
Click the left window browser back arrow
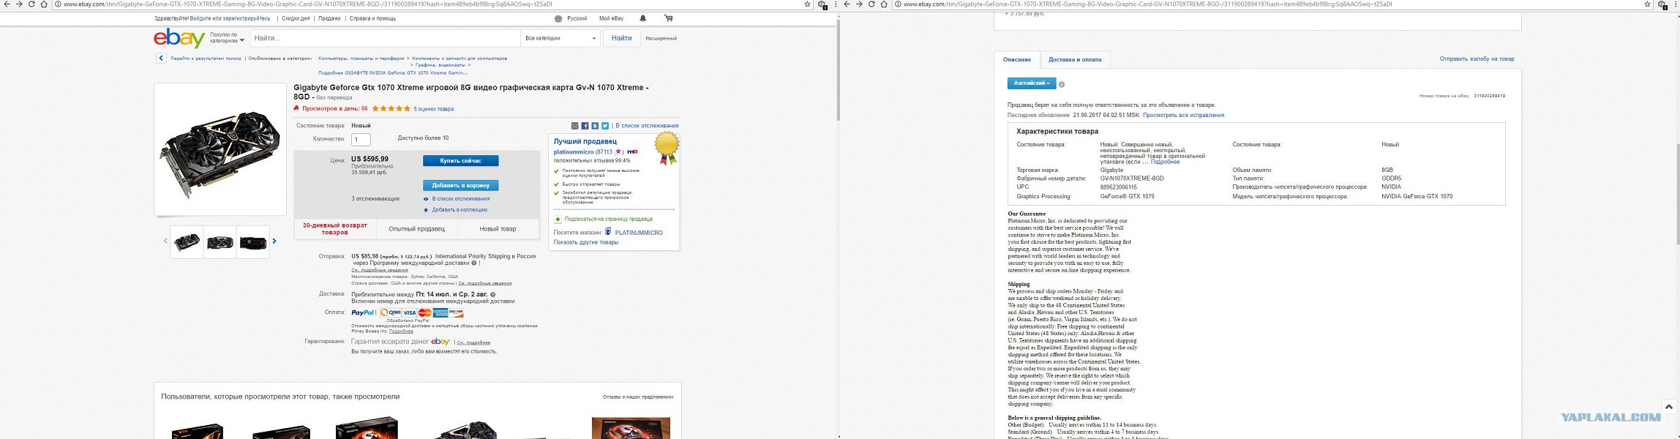tap(7, 4)
